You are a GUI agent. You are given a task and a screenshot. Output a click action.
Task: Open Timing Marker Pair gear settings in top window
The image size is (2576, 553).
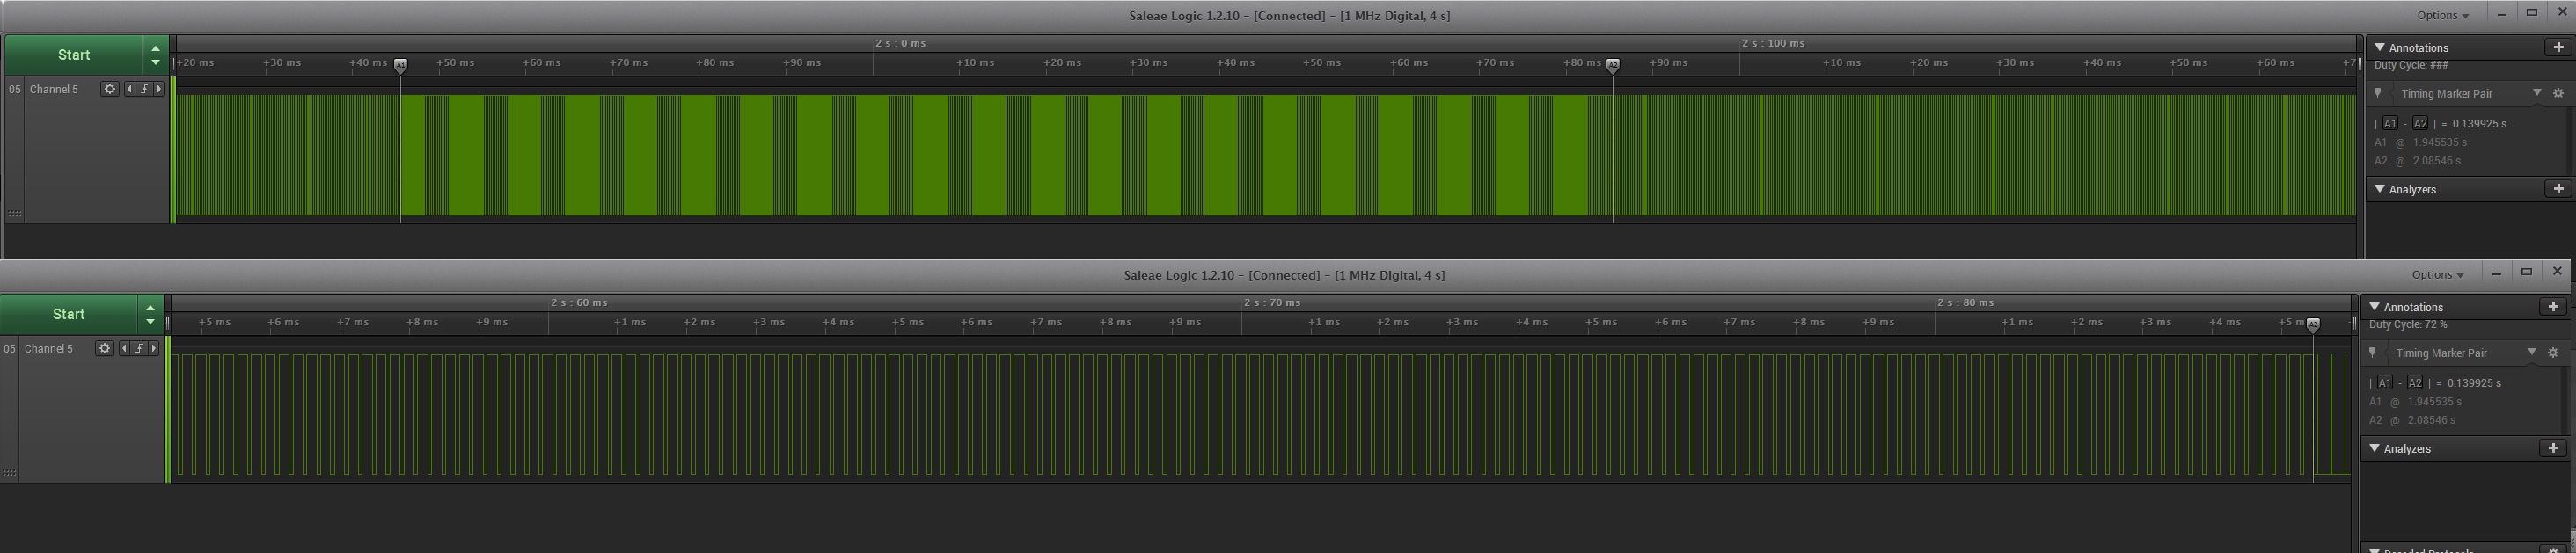[2558, 94]
